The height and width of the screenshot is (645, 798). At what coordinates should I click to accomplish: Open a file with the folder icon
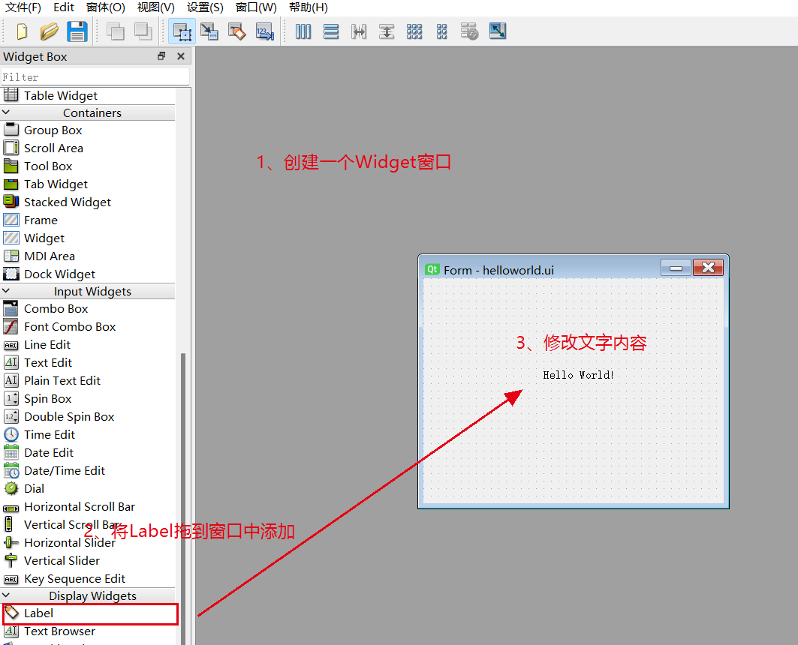(x=50, y=31)
